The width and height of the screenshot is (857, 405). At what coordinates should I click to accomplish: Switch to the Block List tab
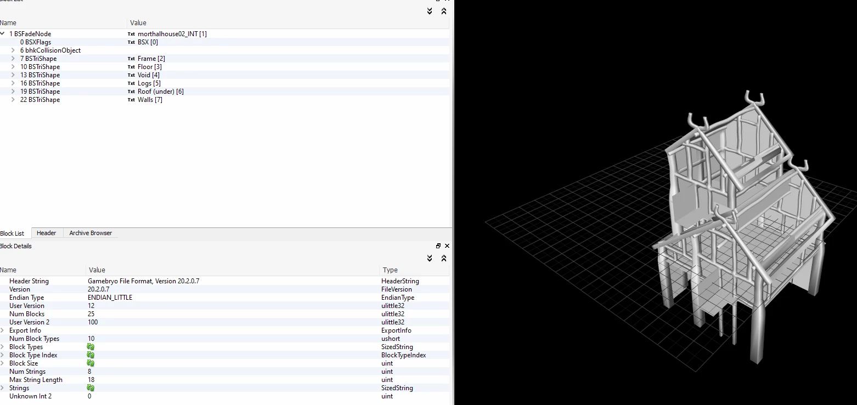pos(12,233)
